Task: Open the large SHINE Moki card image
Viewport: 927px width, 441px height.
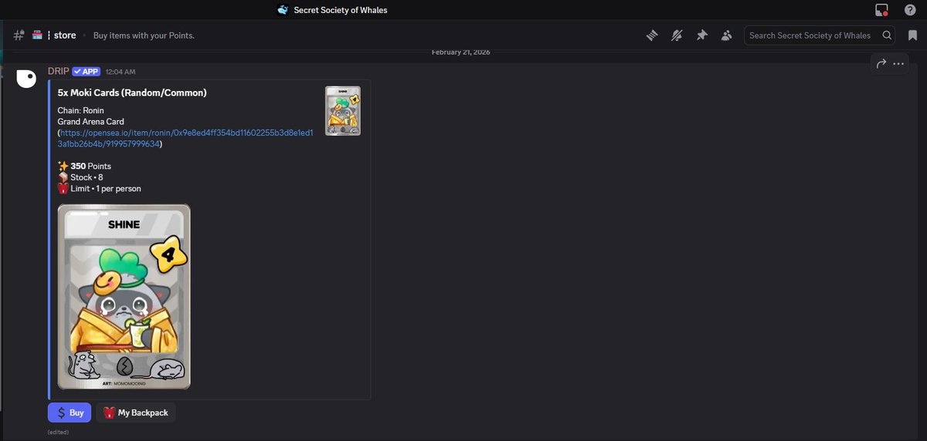Action: [x=124, y=297]
